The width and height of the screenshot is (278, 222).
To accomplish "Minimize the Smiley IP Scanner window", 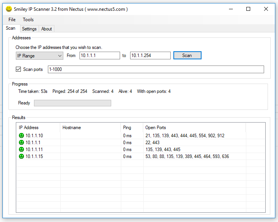I will 231,9.
